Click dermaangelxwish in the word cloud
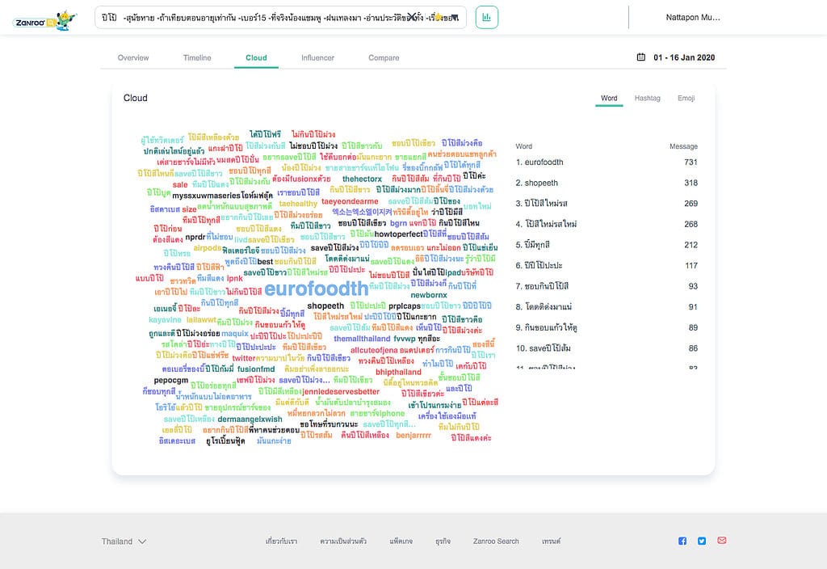This screenshot has width=827, height=569. [x=250, y=419]
